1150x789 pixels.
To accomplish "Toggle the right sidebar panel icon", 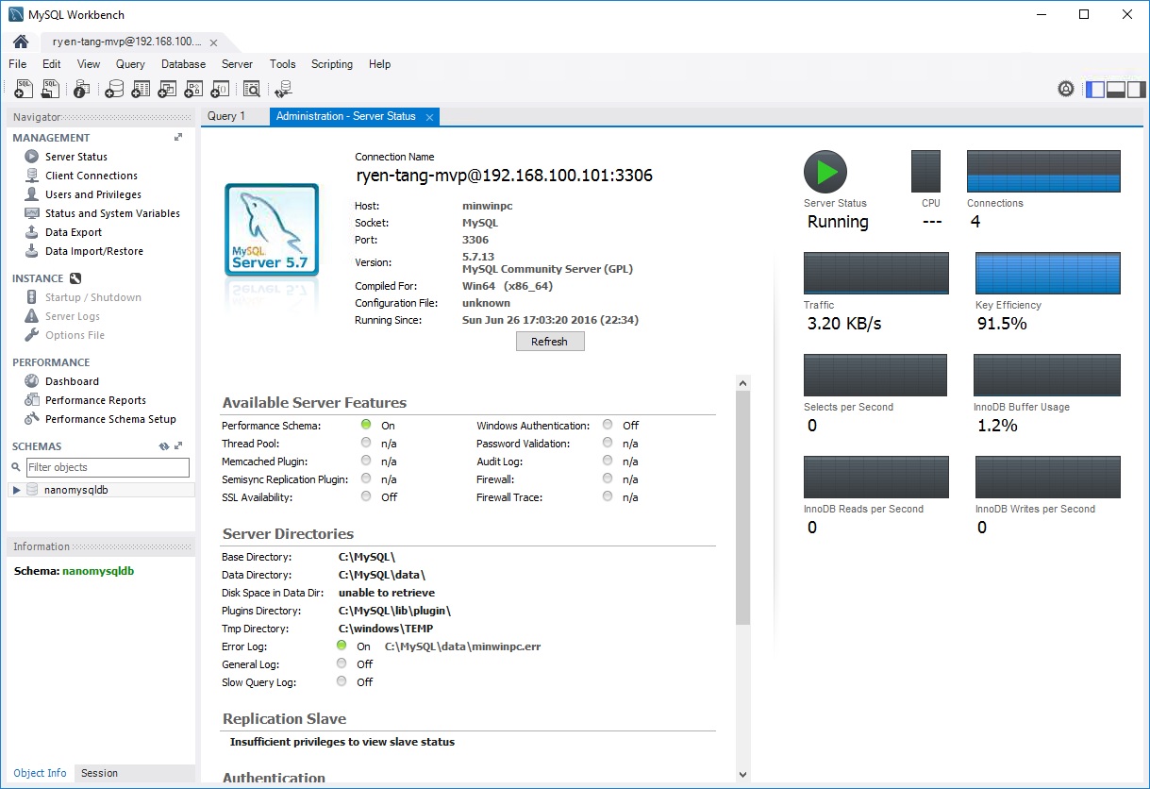I will 1137,90.
